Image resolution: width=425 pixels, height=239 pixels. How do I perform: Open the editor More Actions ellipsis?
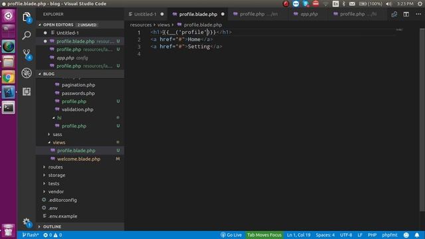coord(418,14)
